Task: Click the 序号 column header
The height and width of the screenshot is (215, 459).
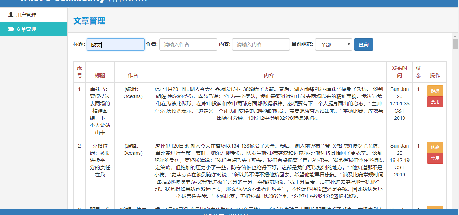Action: click(x=79, y=72)
